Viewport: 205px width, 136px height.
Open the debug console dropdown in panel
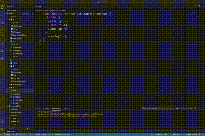pyautogui.click(x=184, y=109)
